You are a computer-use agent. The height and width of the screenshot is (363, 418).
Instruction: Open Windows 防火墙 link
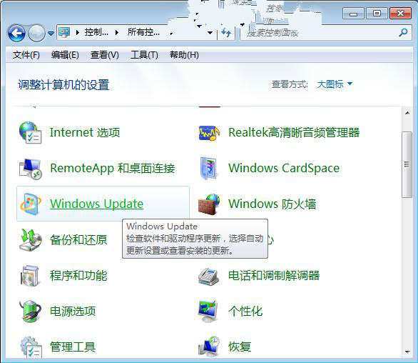pyautogui.click(x=272, y=204)
